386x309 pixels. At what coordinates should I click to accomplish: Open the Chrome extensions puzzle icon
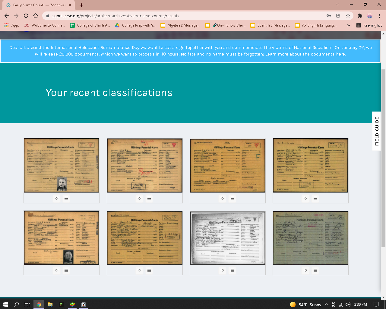point(360,16)
